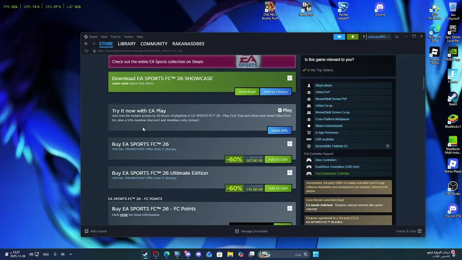The image size is (462, 260).
Task: Open the Steam Achievements feature link
Action: tap(329, 126)
